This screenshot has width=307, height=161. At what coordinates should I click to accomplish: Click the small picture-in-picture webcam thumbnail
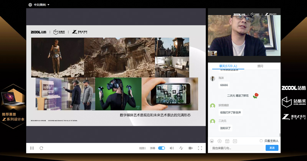pyautogui.click(x=213, y=53)
